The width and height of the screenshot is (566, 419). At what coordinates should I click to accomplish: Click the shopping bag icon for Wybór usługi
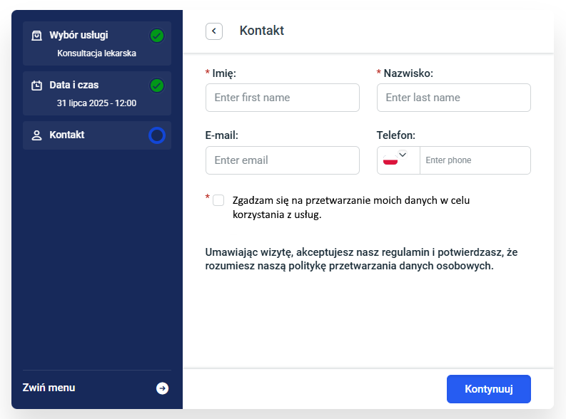tap(37, 36)
